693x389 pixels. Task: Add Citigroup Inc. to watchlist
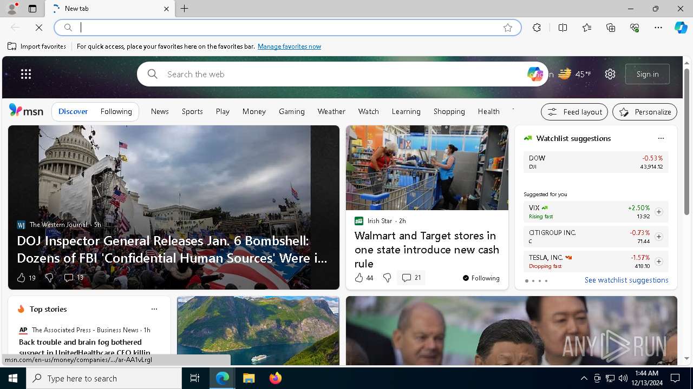[658, 237]
